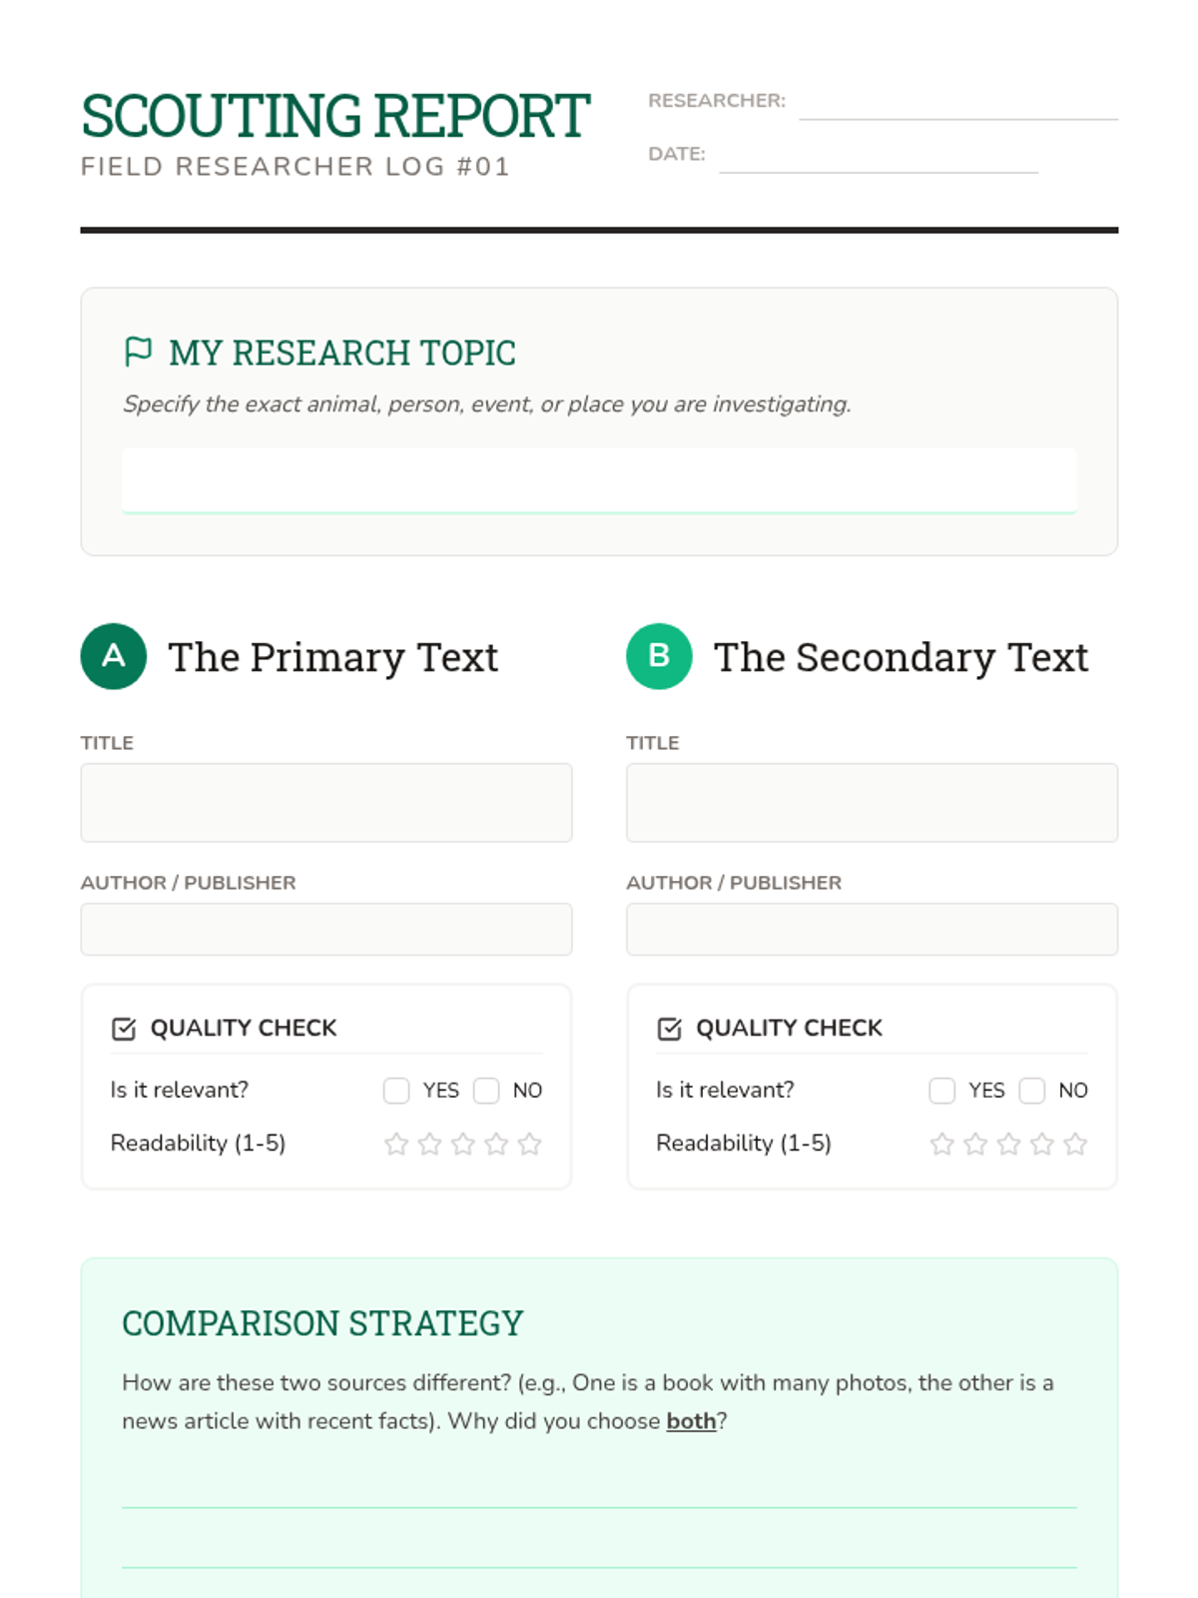Viewport: 1198px width, 1598px height.
Task: Check YES for Secondary Text relevance
Action: click(x=942, y=1091)
